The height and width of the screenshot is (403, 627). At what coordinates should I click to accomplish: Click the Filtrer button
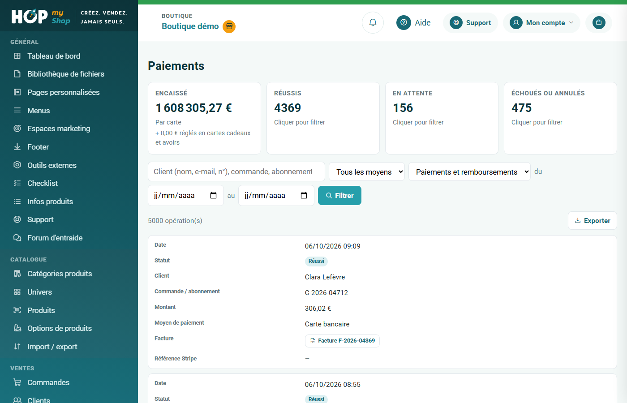pyautogui.click(x=339, y=195)
